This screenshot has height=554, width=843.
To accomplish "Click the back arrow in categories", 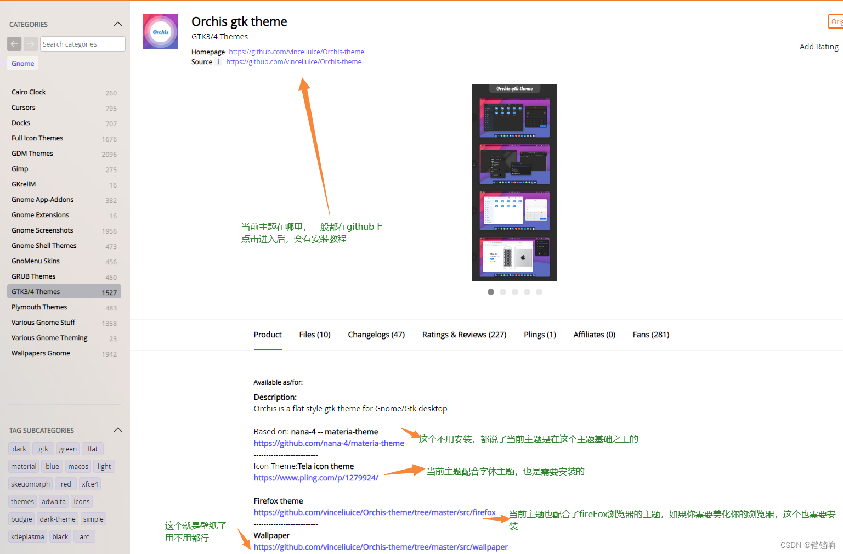I will pyautogui.click(x=14, y=44).
